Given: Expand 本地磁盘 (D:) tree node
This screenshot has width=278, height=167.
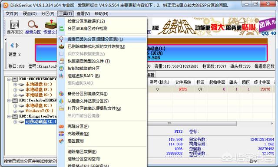Looking at the screenshot, I should pyautogui.click(x=15, y=85).
